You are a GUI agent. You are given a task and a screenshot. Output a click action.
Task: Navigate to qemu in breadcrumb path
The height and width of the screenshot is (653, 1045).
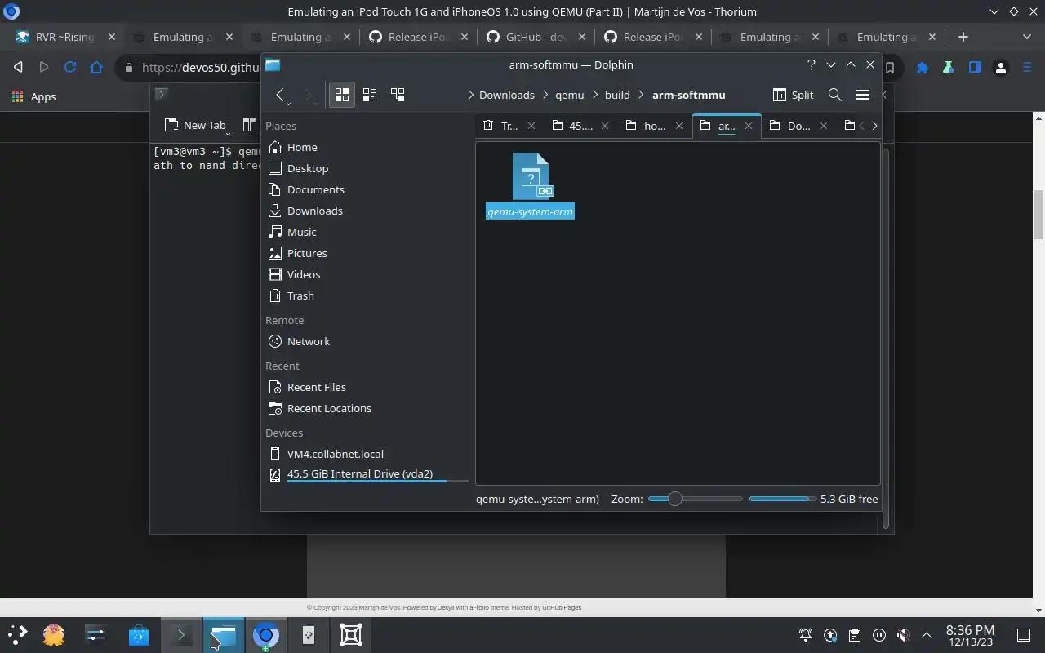pos(569,95)
